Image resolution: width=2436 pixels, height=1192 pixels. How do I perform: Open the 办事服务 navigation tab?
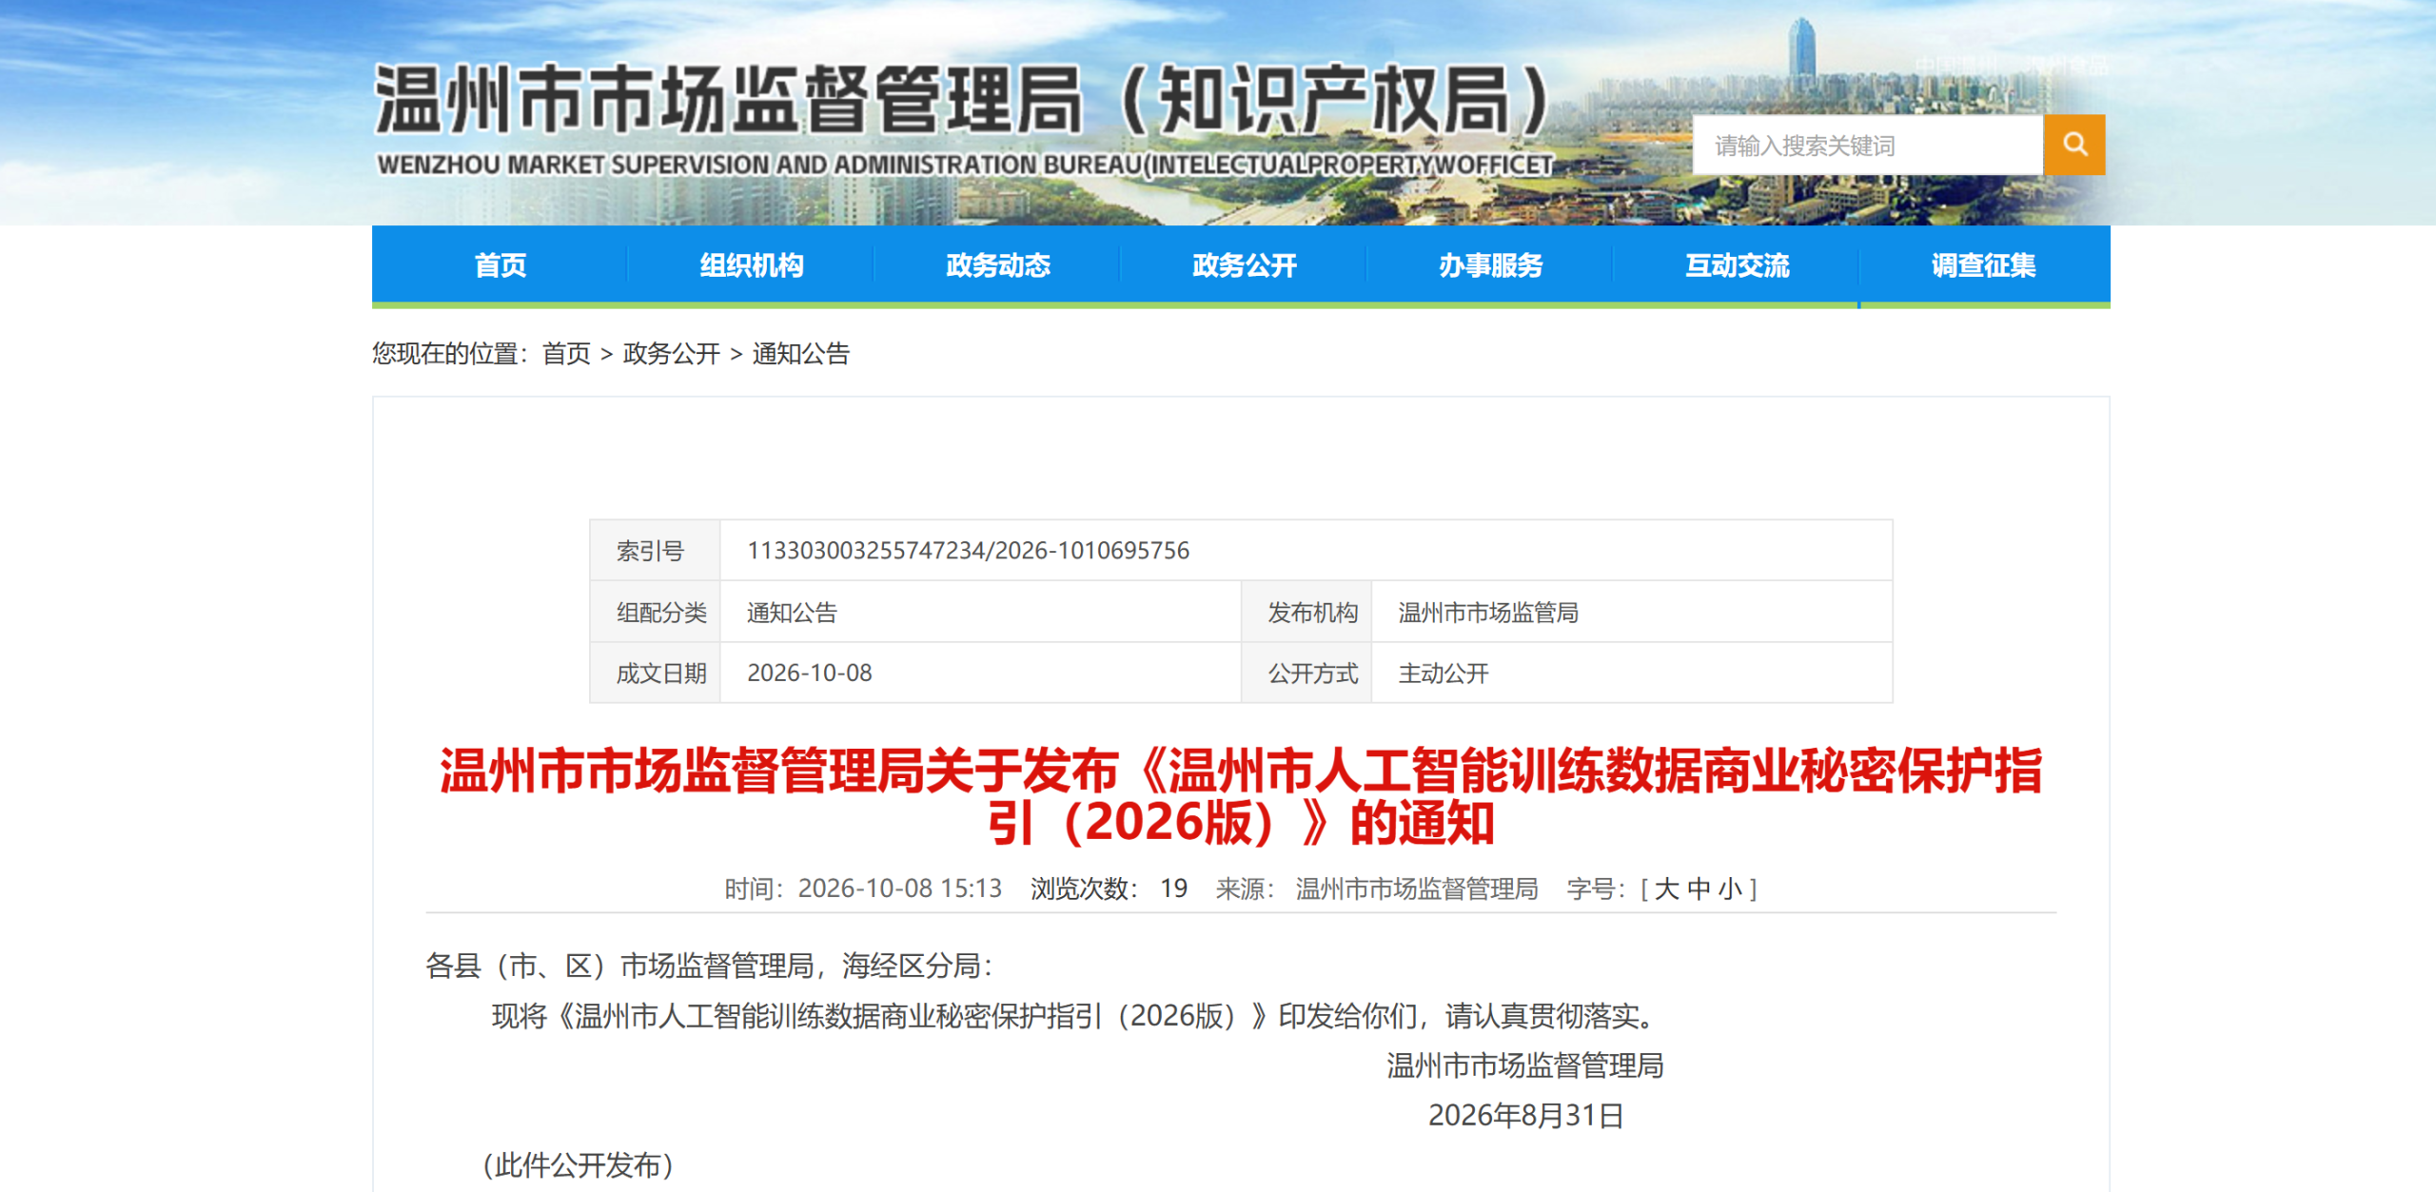[x=1490, y=265]
